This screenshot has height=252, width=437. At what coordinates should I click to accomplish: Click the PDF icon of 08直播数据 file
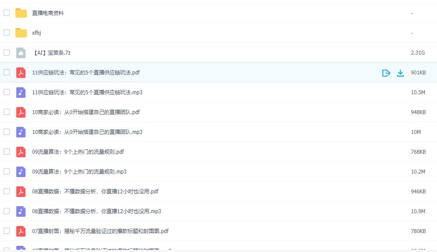click(x=21, y=192)
